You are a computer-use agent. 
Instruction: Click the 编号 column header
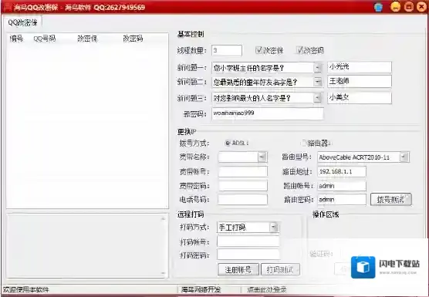16,39
